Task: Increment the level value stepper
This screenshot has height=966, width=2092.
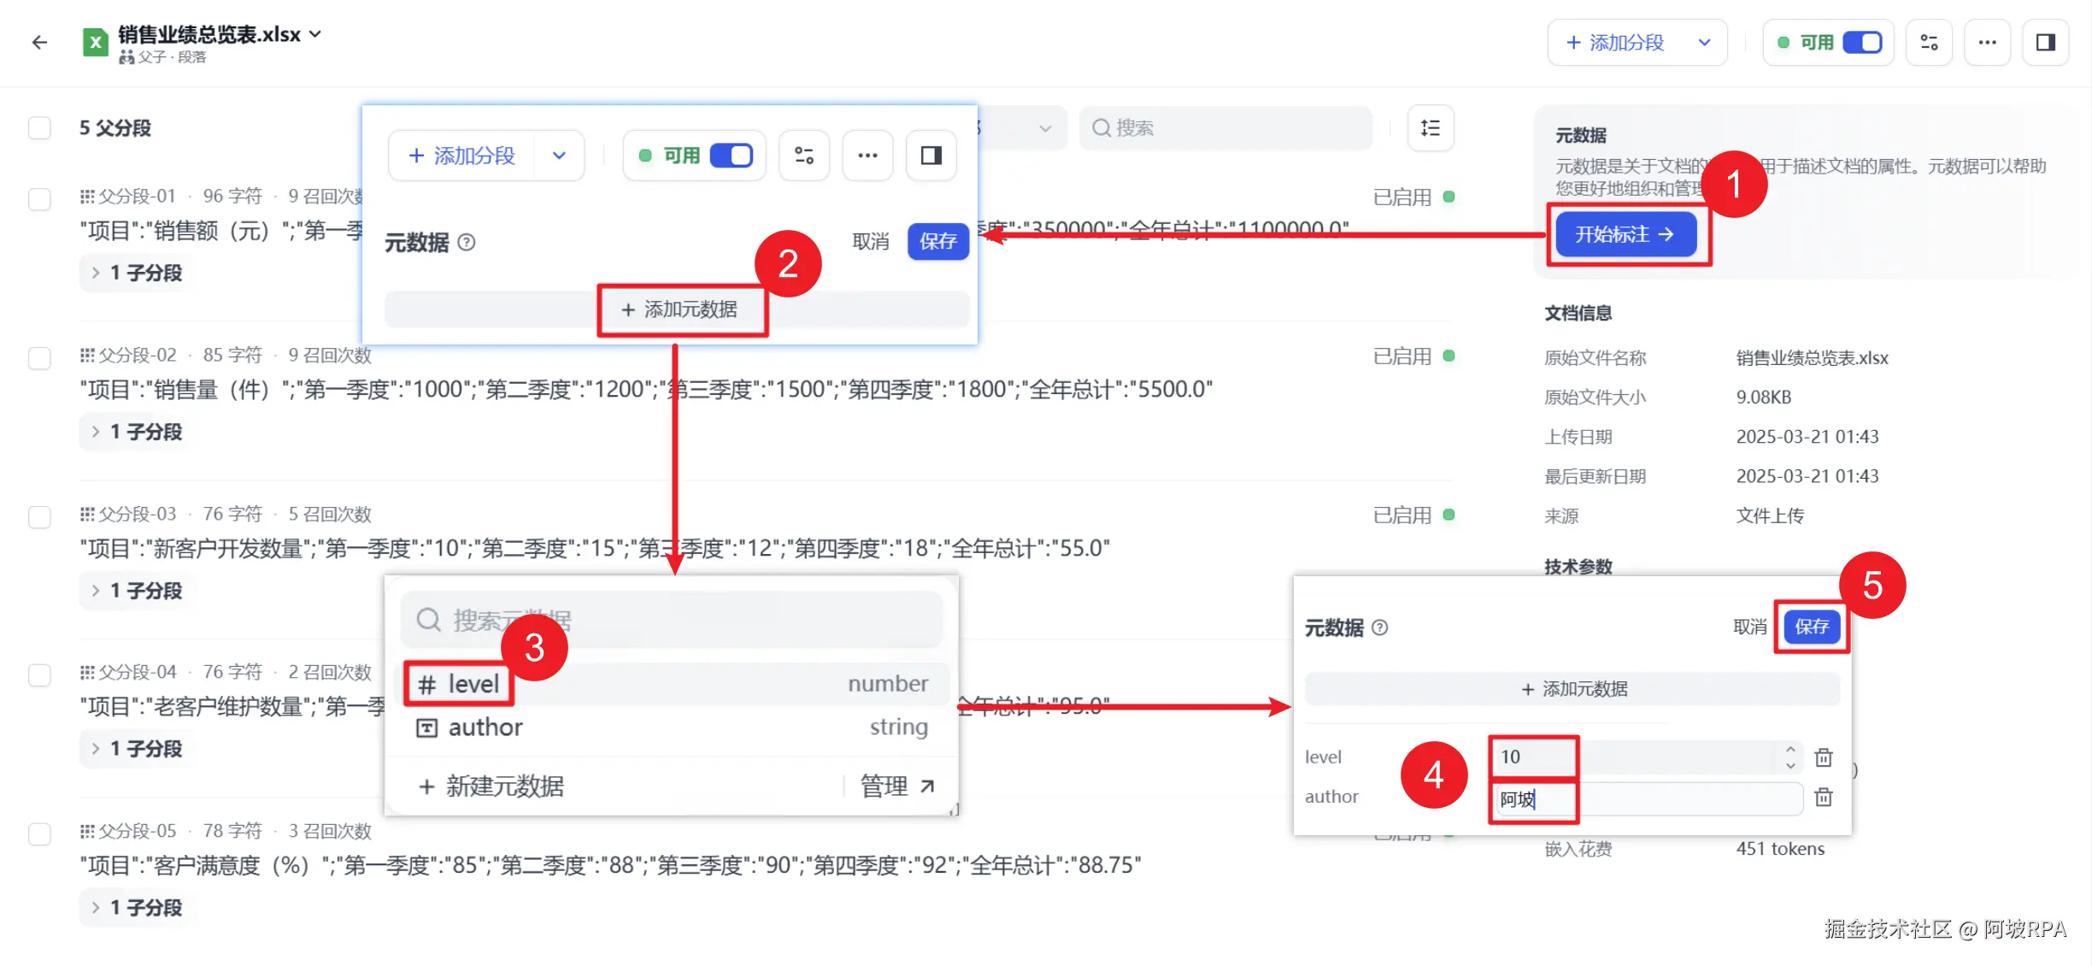Action: pyautogui.click(x=1790, y=750)
